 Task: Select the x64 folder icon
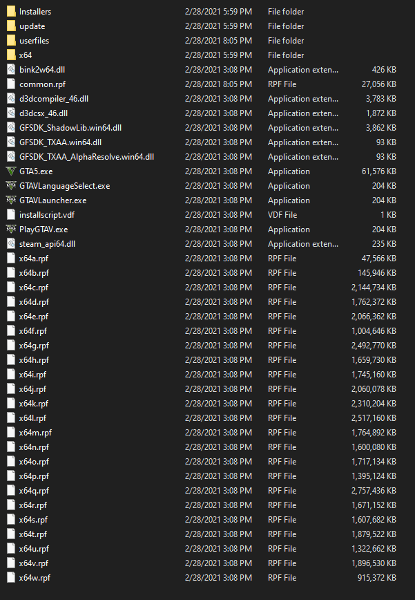point(10,55)
